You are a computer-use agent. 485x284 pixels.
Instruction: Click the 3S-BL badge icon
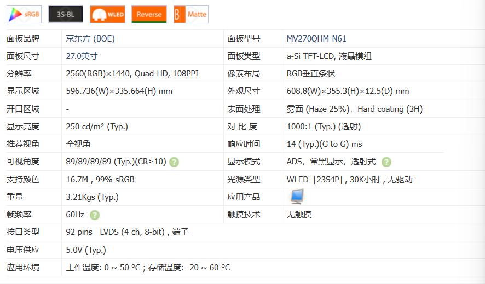66,15
